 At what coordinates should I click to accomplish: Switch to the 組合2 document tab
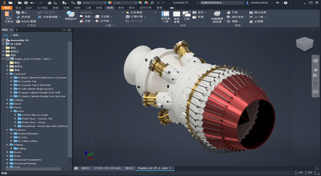point(129,168)
